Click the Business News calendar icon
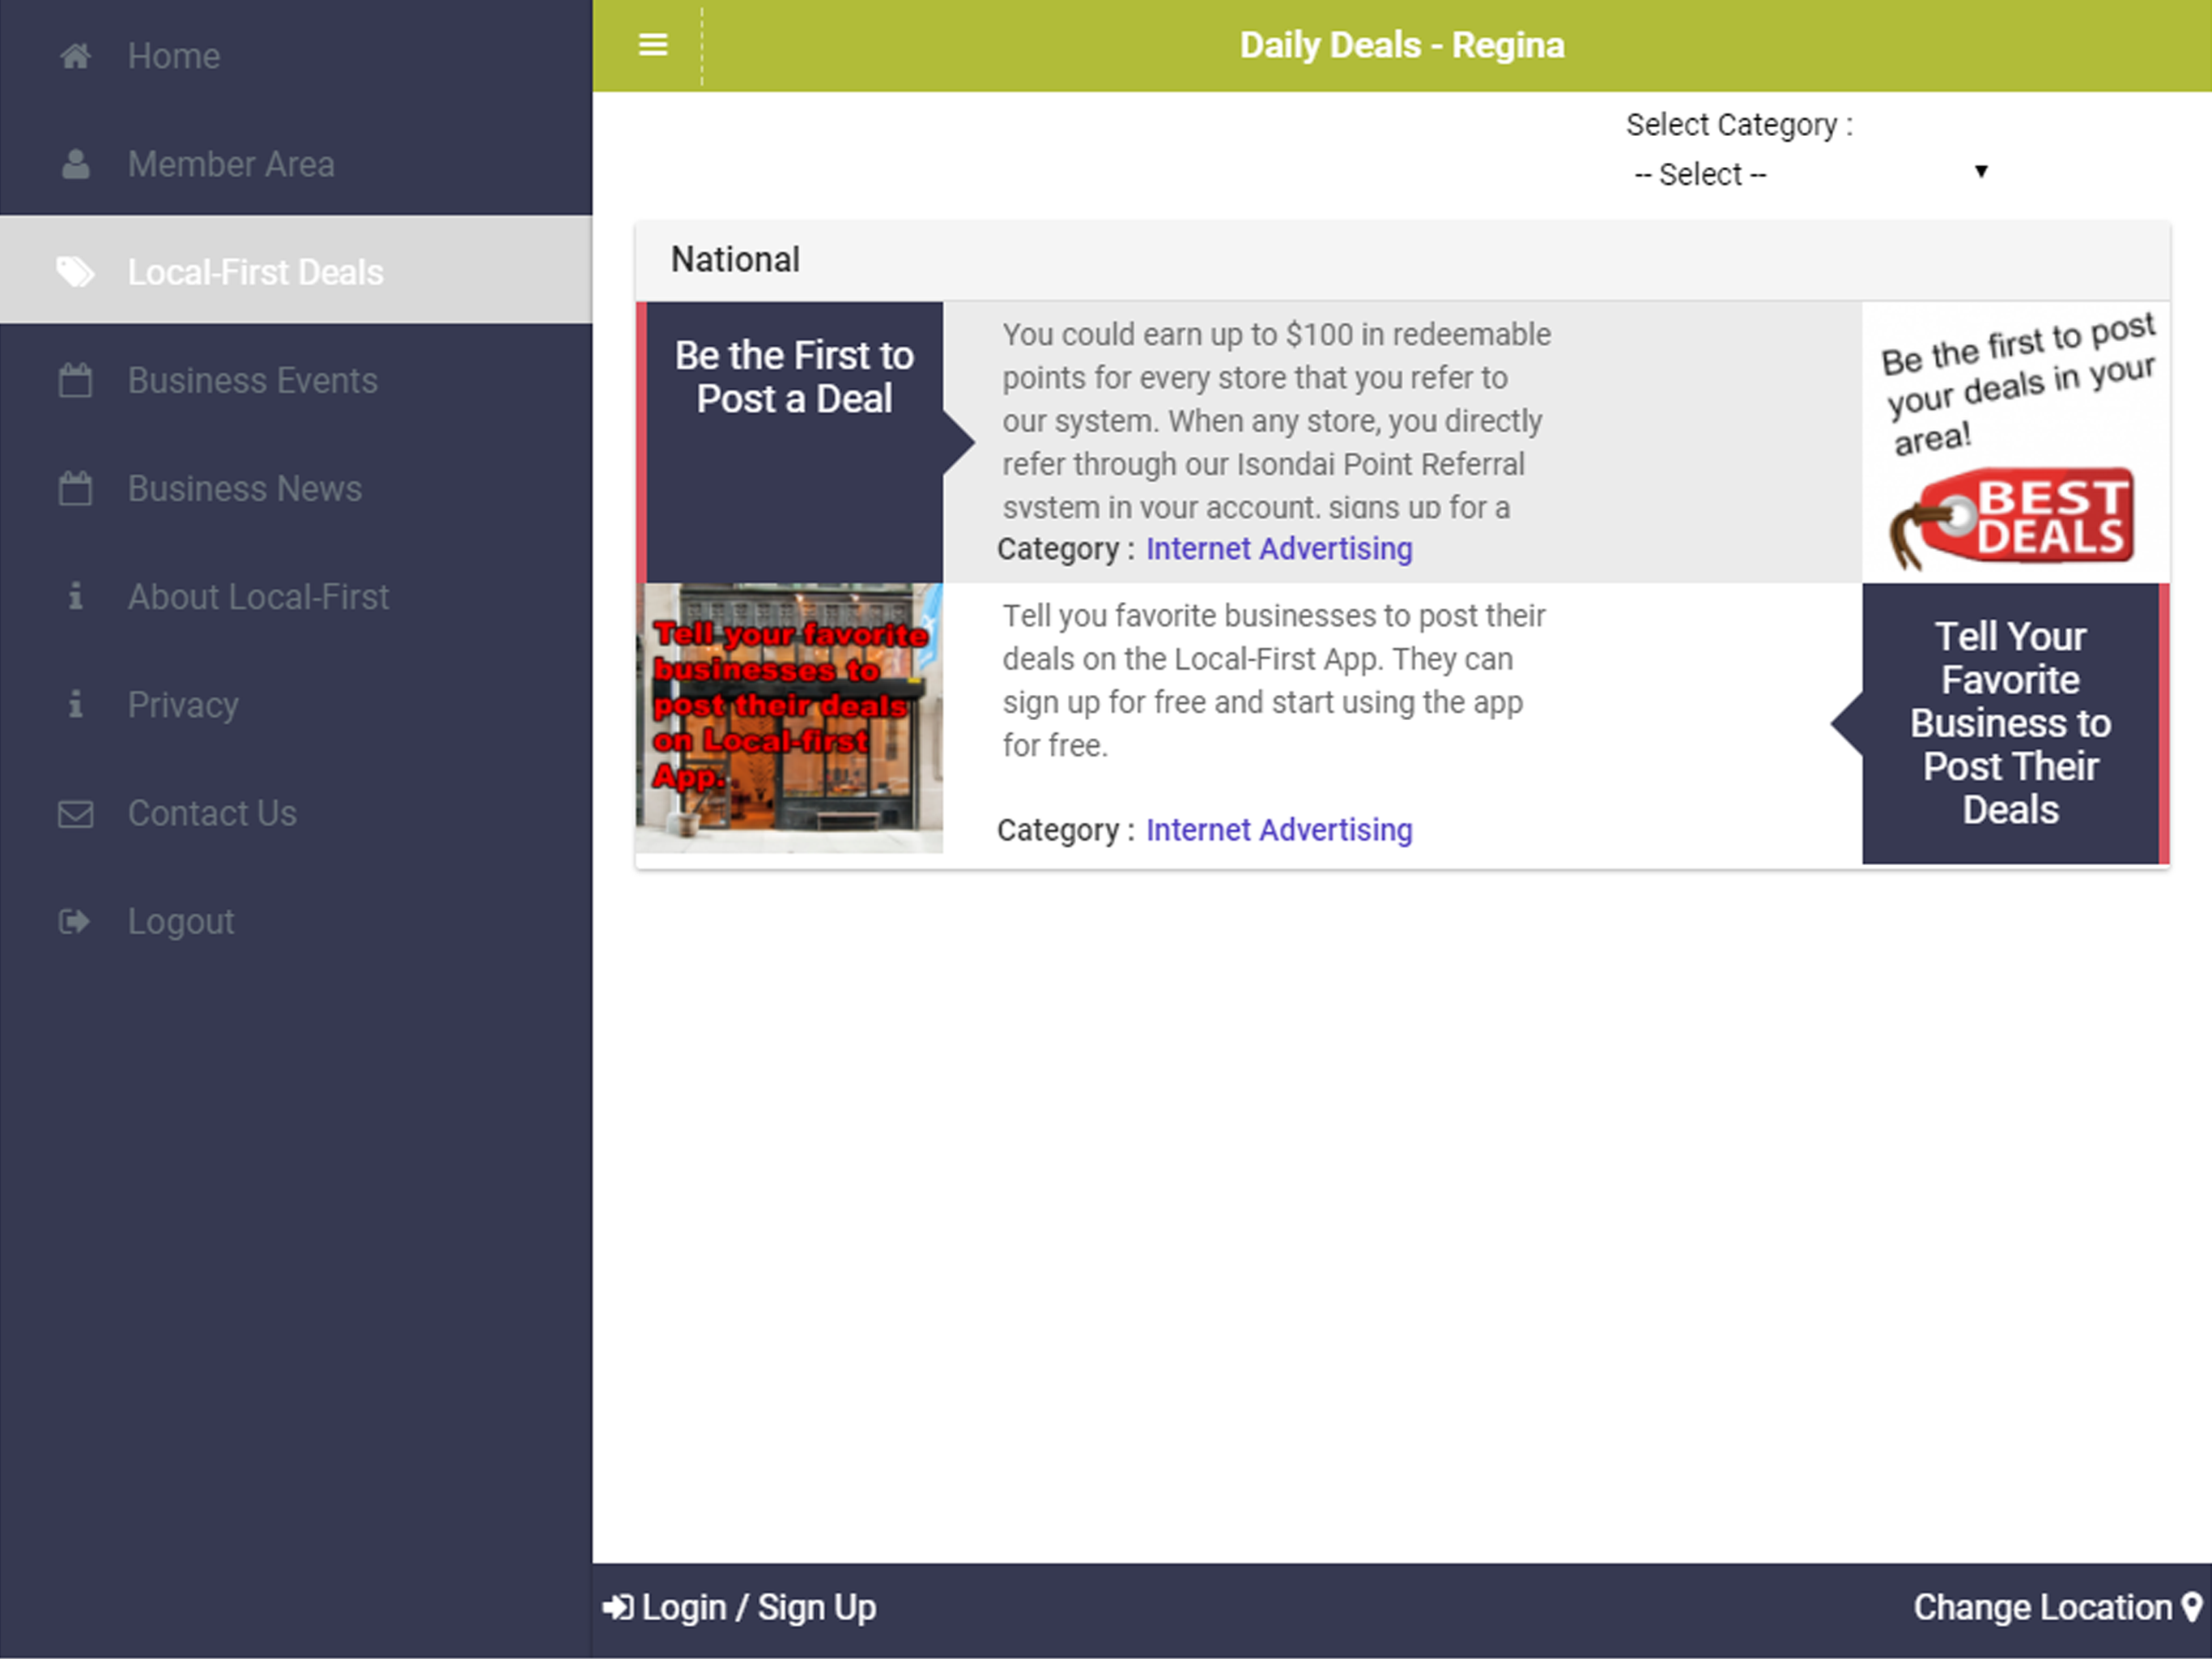 [x=75, y=488]
